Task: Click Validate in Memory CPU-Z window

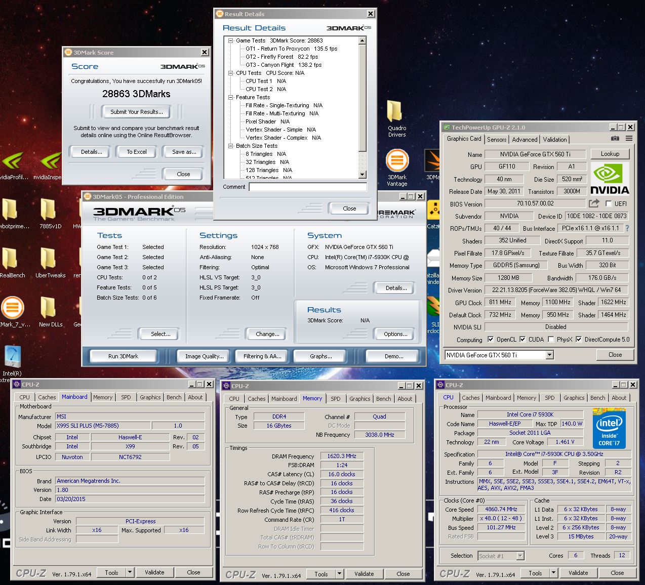Action: [364, 574]
